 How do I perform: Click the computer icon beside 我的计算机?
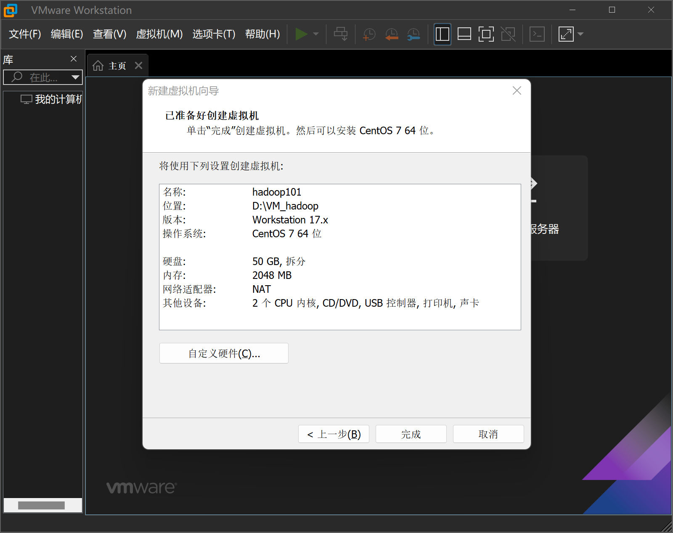coord(26,99)
